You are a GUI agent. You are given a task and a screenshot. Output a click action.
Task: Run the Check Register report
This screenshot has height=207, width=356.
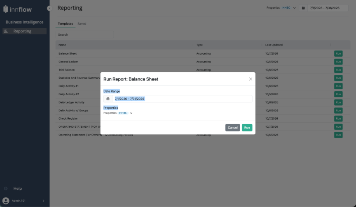[x=338, y=119]
